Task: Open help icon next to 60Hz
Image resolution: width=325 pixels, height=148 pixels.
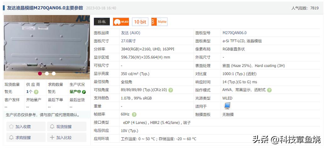Action: [134, 114]
